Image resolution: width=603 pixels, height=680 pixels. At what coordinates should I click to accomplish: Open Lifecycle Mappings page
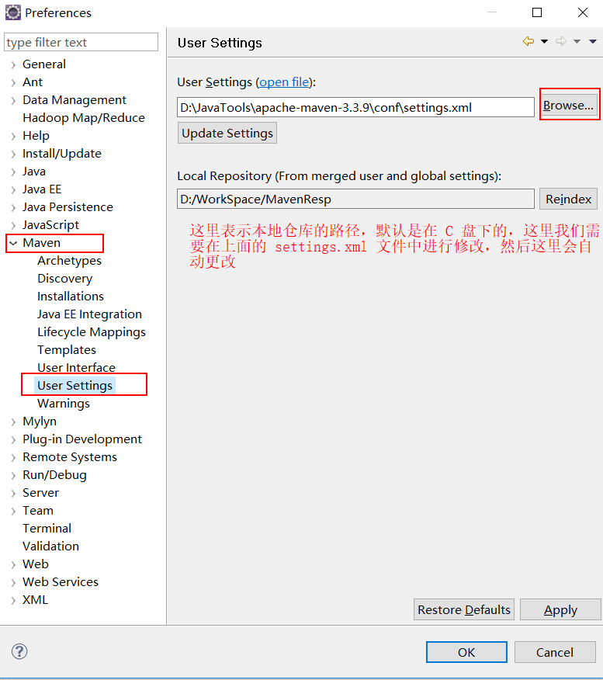[92, 331]
